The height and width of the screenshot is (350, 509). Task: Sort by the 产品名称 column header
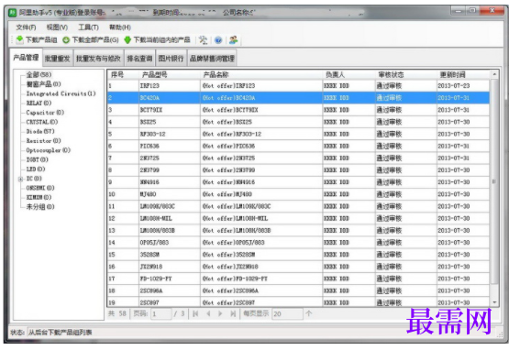261,74
